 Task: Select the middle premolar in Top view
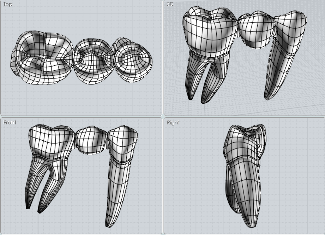tap(94, 61)
